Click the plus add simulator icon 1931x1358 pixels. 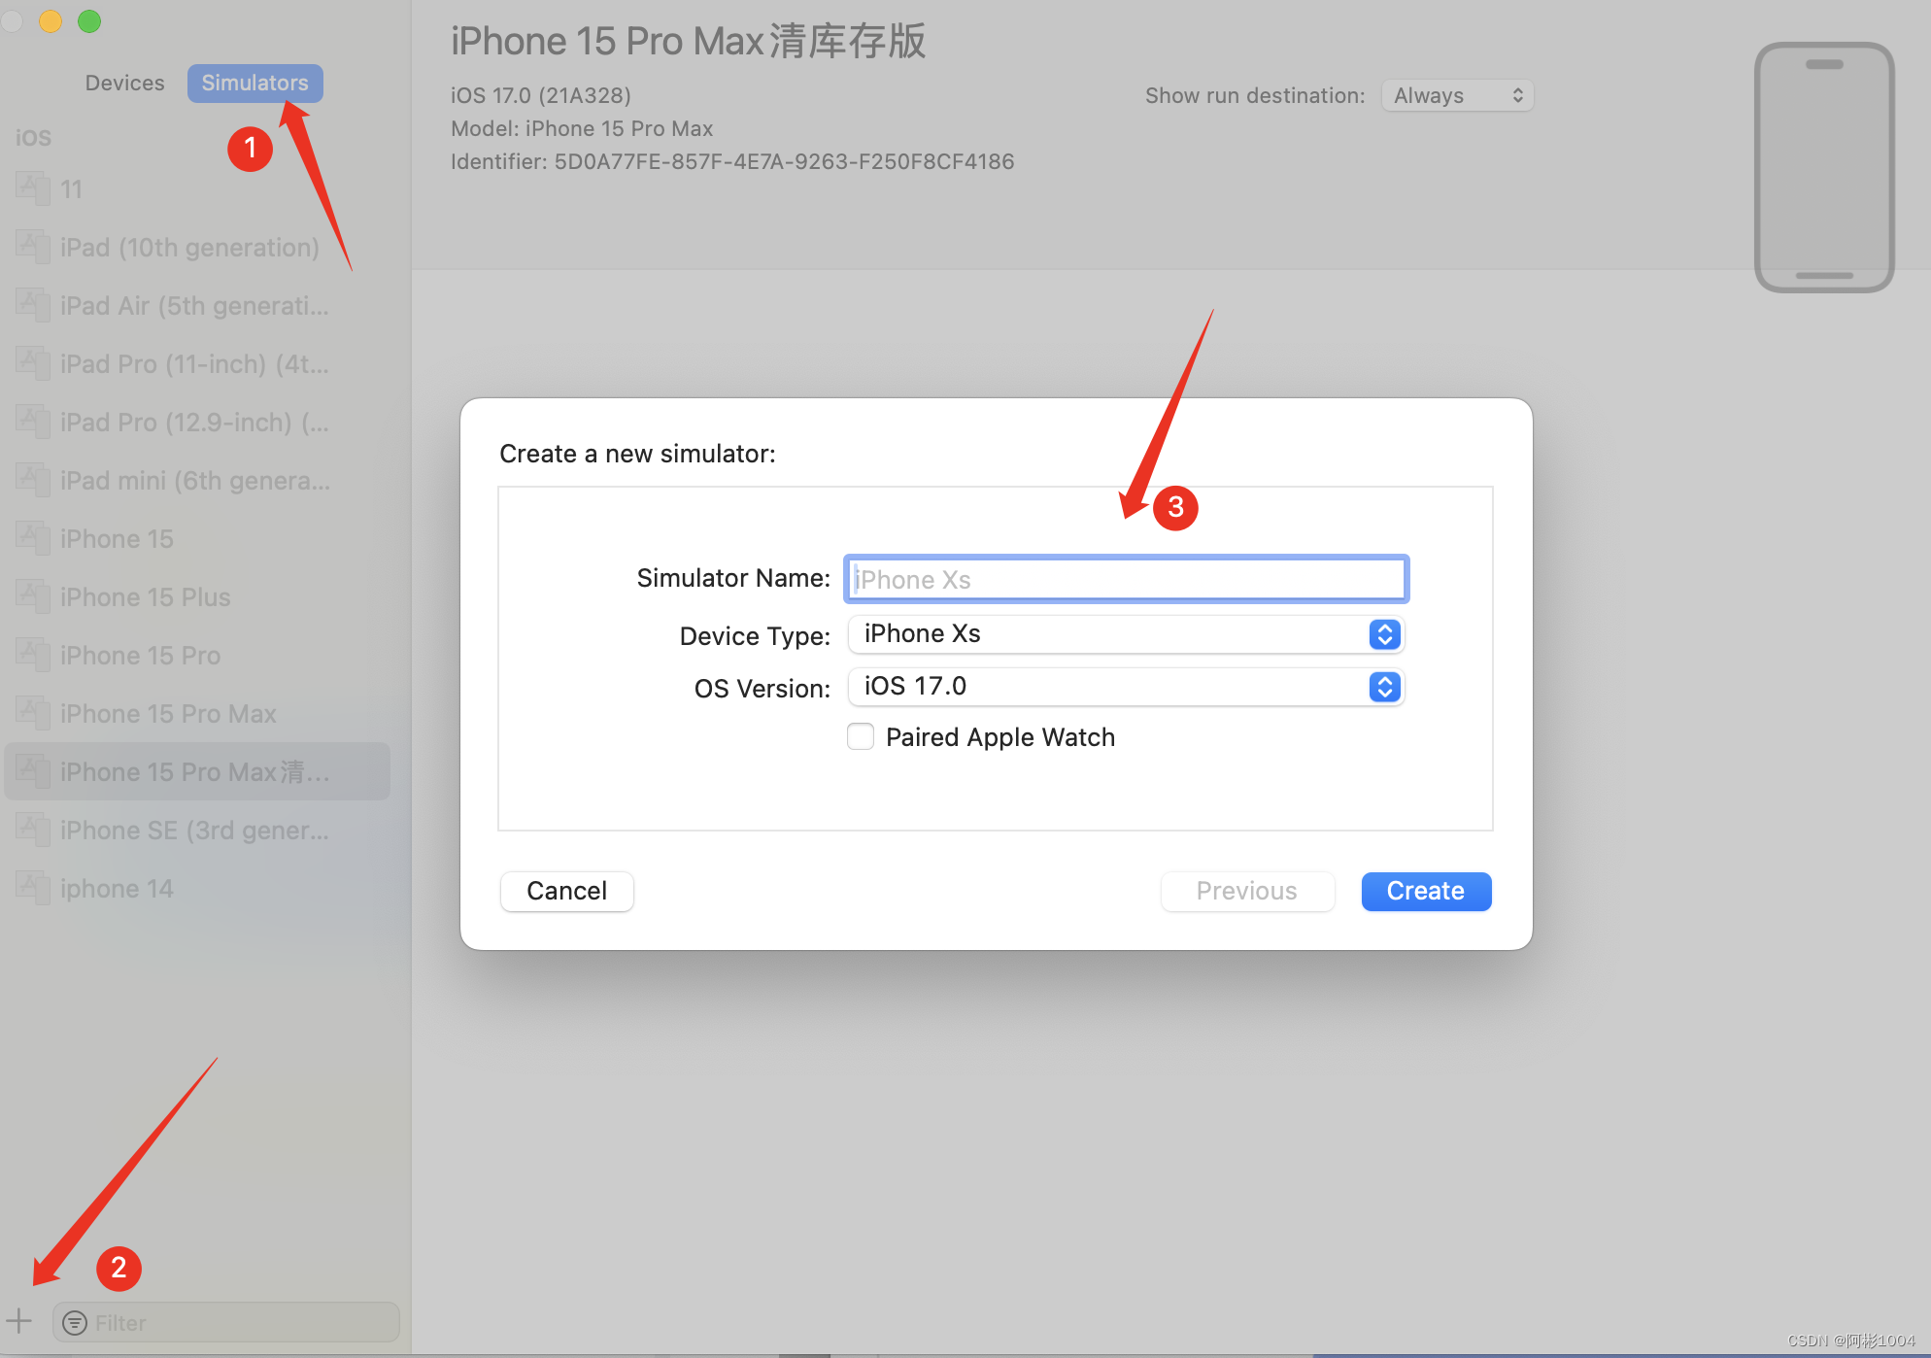coord(19,1321)
